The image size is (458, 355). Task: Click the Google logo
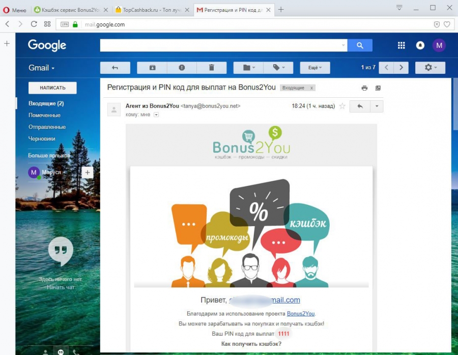tap(47, 45)
